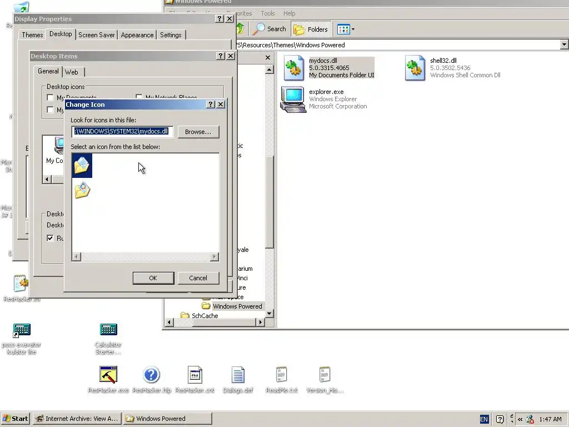The height and width of the screenshot is (427, 569).
Task: Click the icon file path input field
Action: [122, 131]
